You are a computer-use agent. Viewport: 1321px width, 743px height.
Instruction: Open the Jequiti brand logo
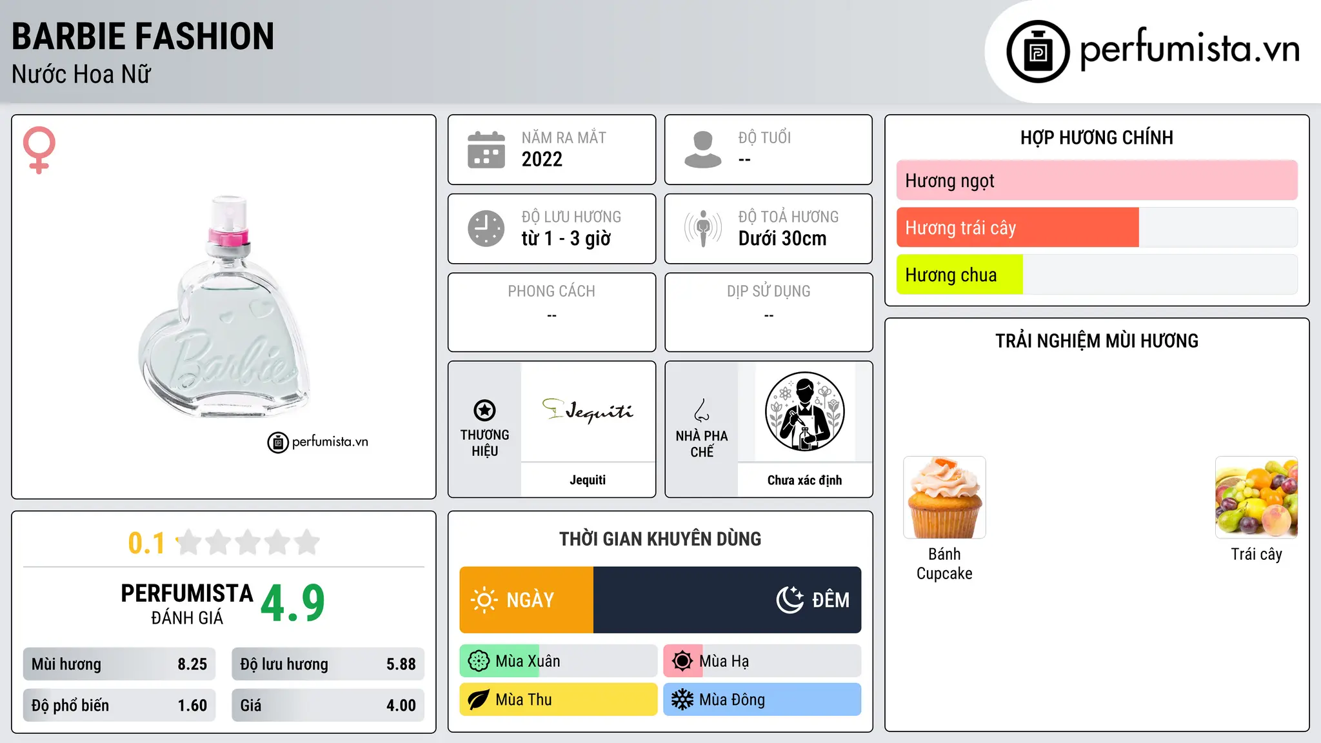(x=588, y=411)
